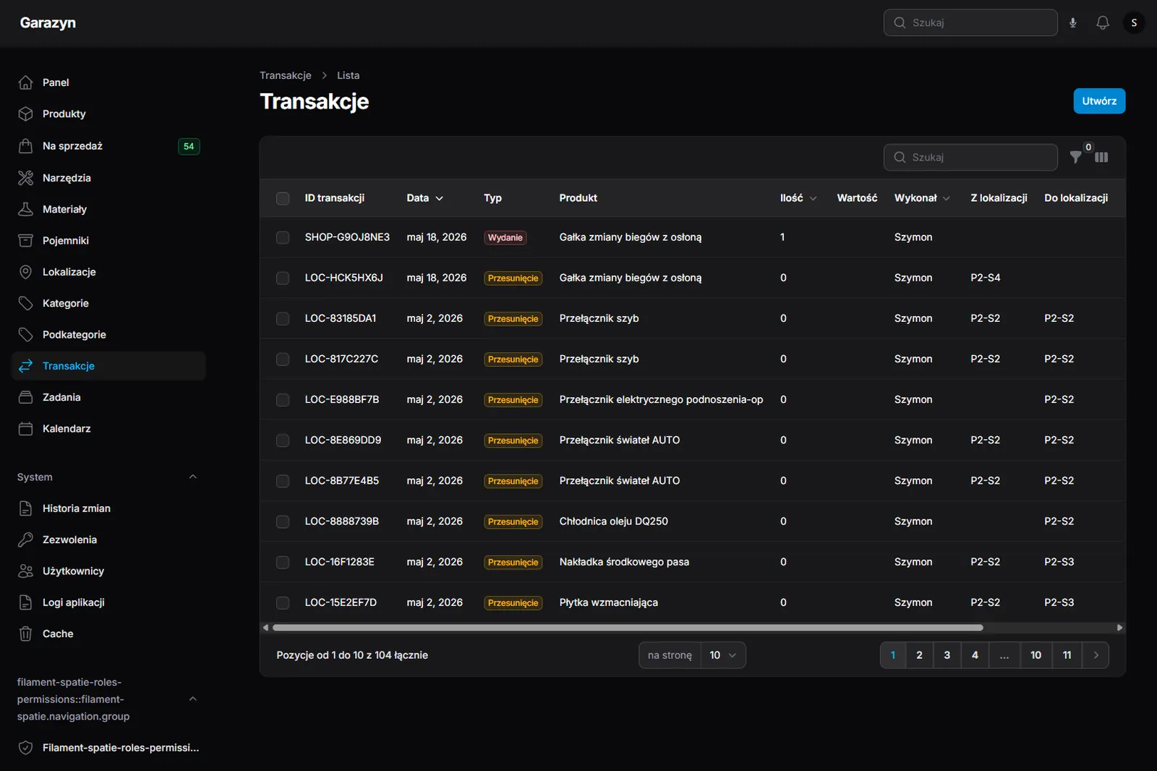Click the scrollbar right arrow
Image resolution: width=1157 pixels, height=771 pixels.
1119,628
